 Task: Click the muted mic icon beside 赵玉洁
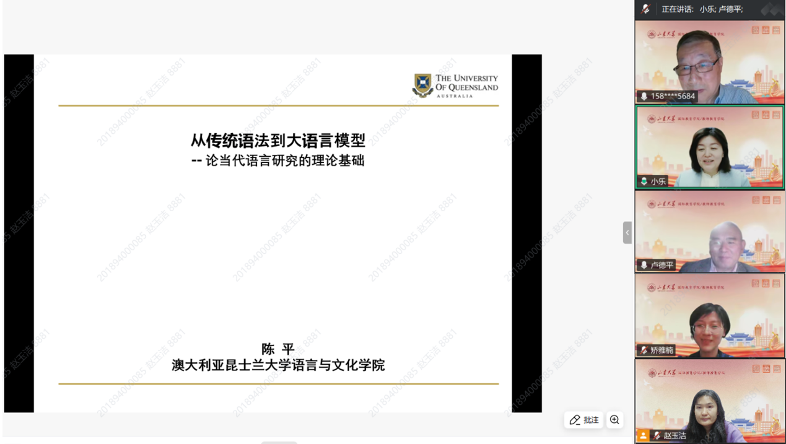657,436
